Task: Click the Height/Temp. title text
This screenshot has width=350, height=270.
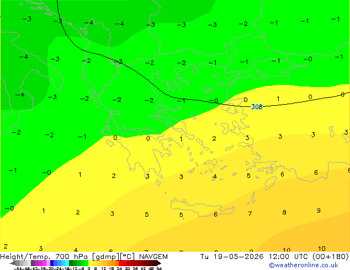Action: (x=25, y=257)
